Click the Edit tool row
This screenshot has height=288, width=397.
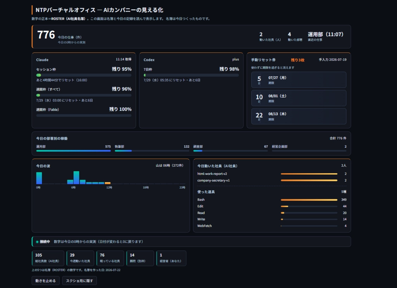coord(272,206)
